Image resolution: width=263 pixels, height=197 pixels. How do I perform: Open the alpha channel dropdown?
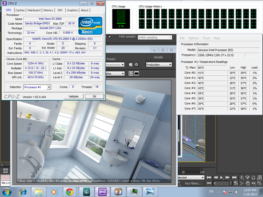coord(115,73)
